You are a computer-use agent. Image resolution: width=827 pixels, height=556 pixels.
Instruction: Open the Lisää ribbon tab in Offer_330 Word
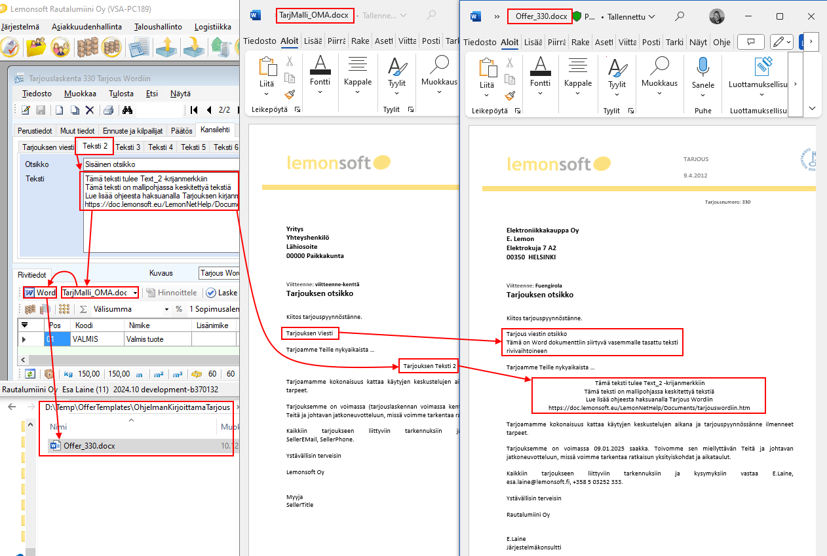pyautogui.click(x=533, y=42)
